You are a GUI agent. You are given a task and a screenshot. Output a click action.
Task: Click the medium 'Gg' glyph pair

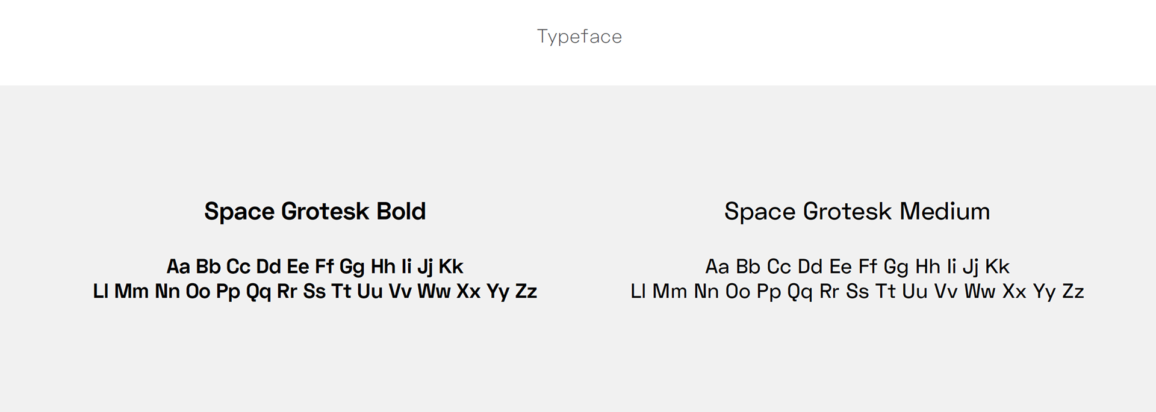896,268
